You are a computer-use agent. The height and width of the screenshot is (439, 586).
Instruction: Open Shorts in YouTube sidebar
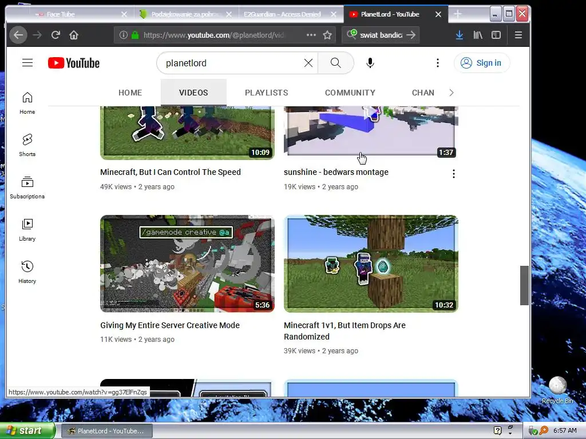(27, 146)
